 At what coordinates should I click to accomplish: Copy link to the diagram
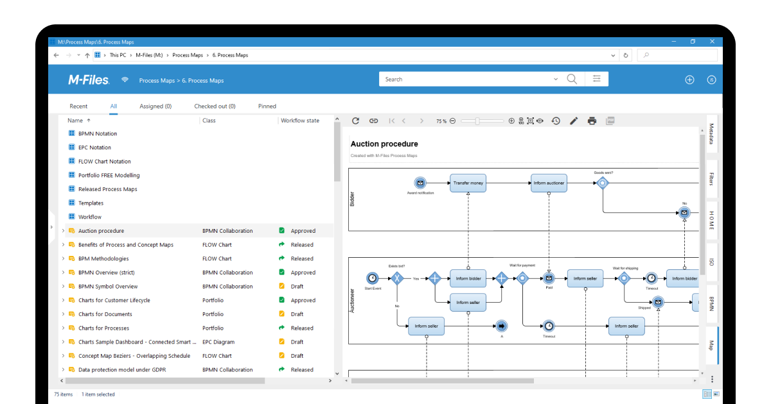click(373, 121)
